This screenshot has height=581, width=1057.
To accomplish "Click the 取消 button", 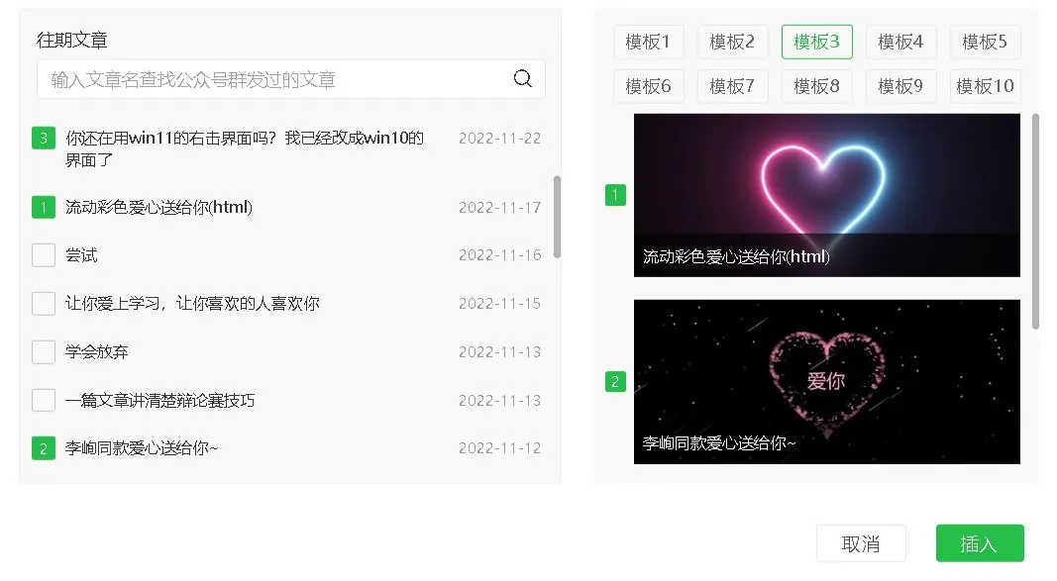I will click(861, 543).
